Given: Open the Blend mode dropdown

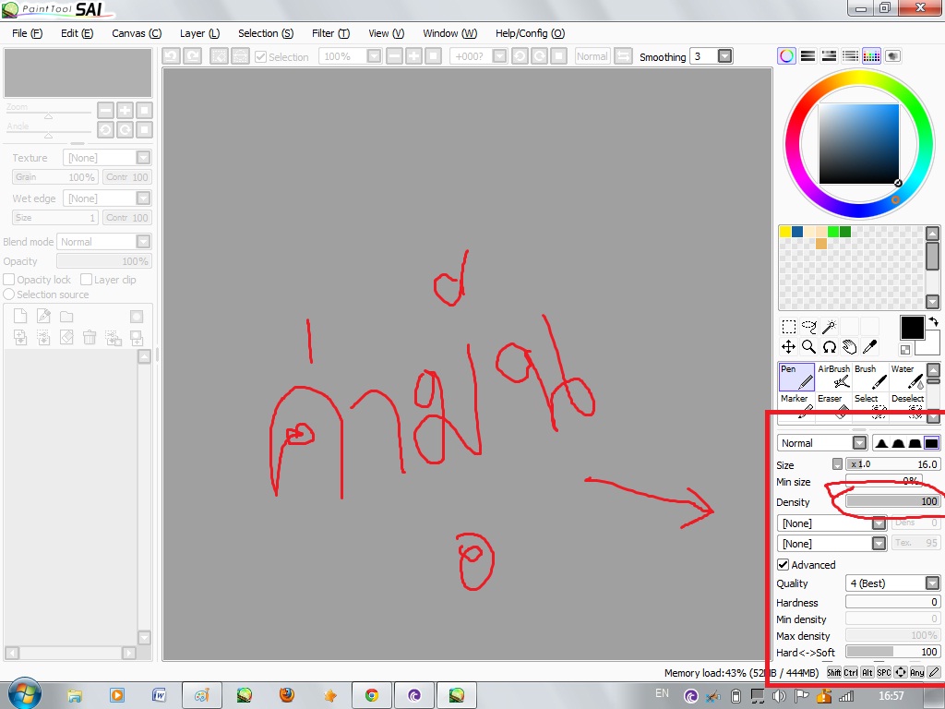Looking at the screenshot, I should [143, 241].
